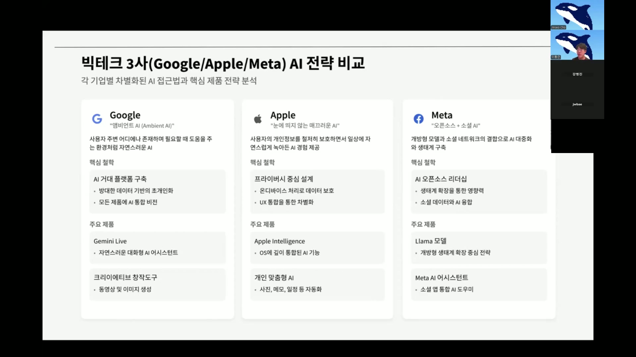Image resolution: width=636 pixels, height=357 pixels.
Task: Click the Meta card heading text
Action: pos(442,115)
